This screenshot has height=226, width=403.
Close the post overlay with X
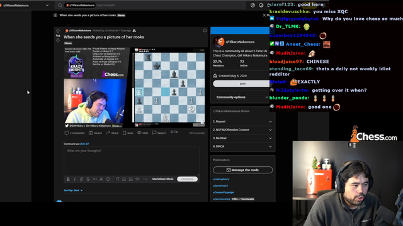tap(264, 15)
